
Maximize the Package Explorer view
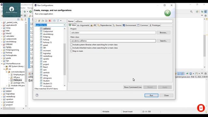point(25,16)
